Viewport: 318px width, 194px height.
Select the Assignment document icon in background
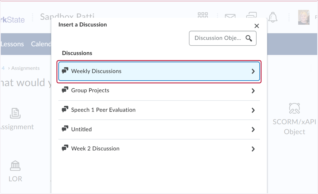(x=15, y=113)
